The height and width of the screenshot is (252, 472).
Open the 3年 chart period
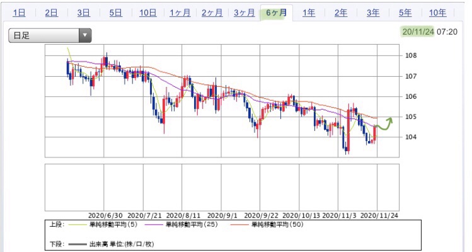[373, 13]
